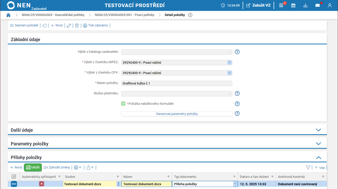Click the download icon in header

tap(305, 5)
